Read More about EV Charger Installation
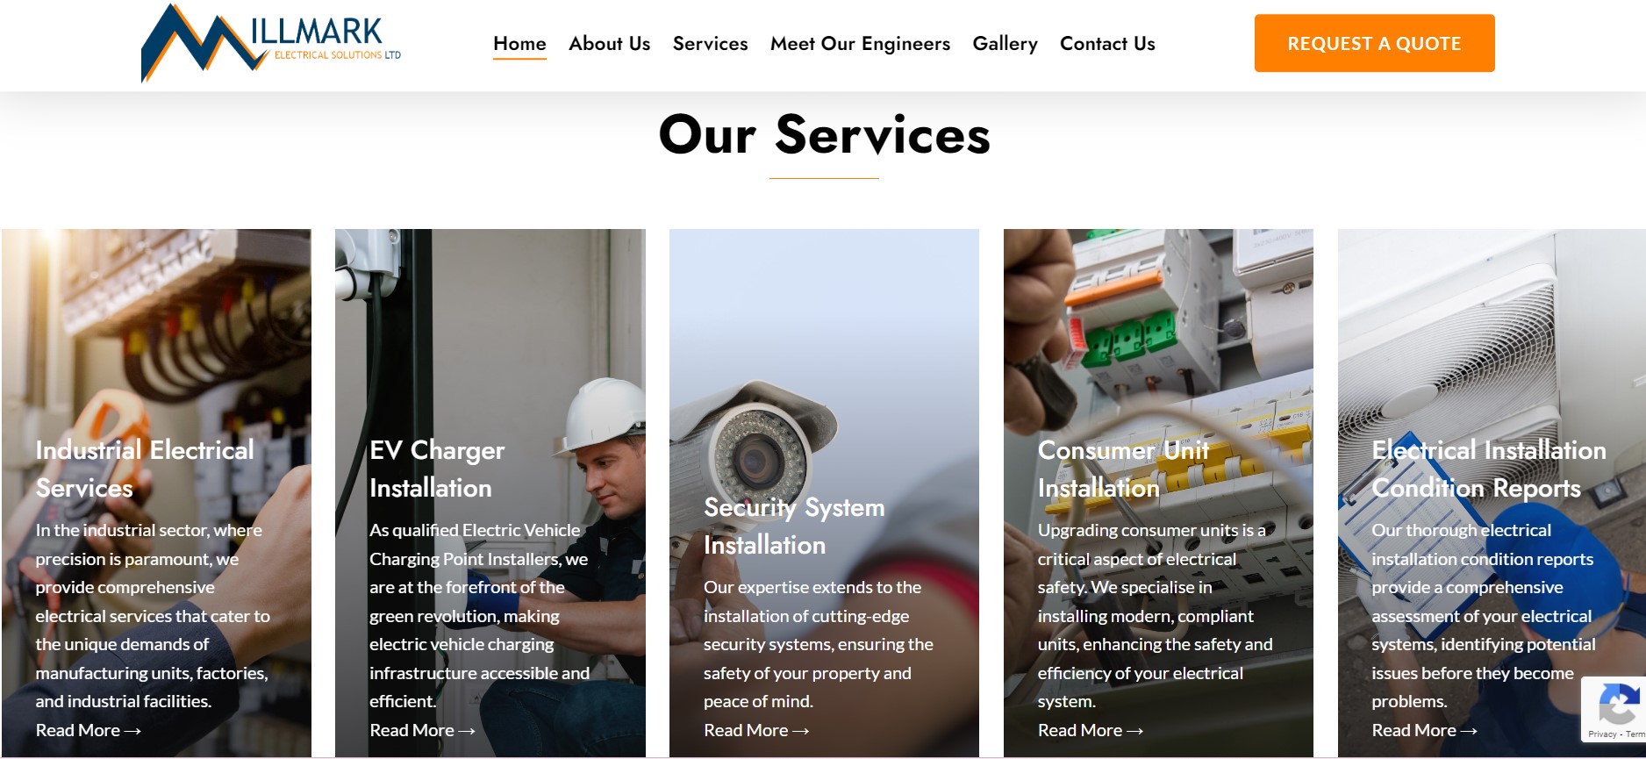 coord(422,730)
